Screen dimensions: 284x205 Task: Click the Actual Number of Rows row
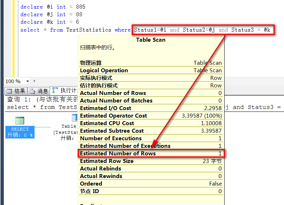pos(151,93)
